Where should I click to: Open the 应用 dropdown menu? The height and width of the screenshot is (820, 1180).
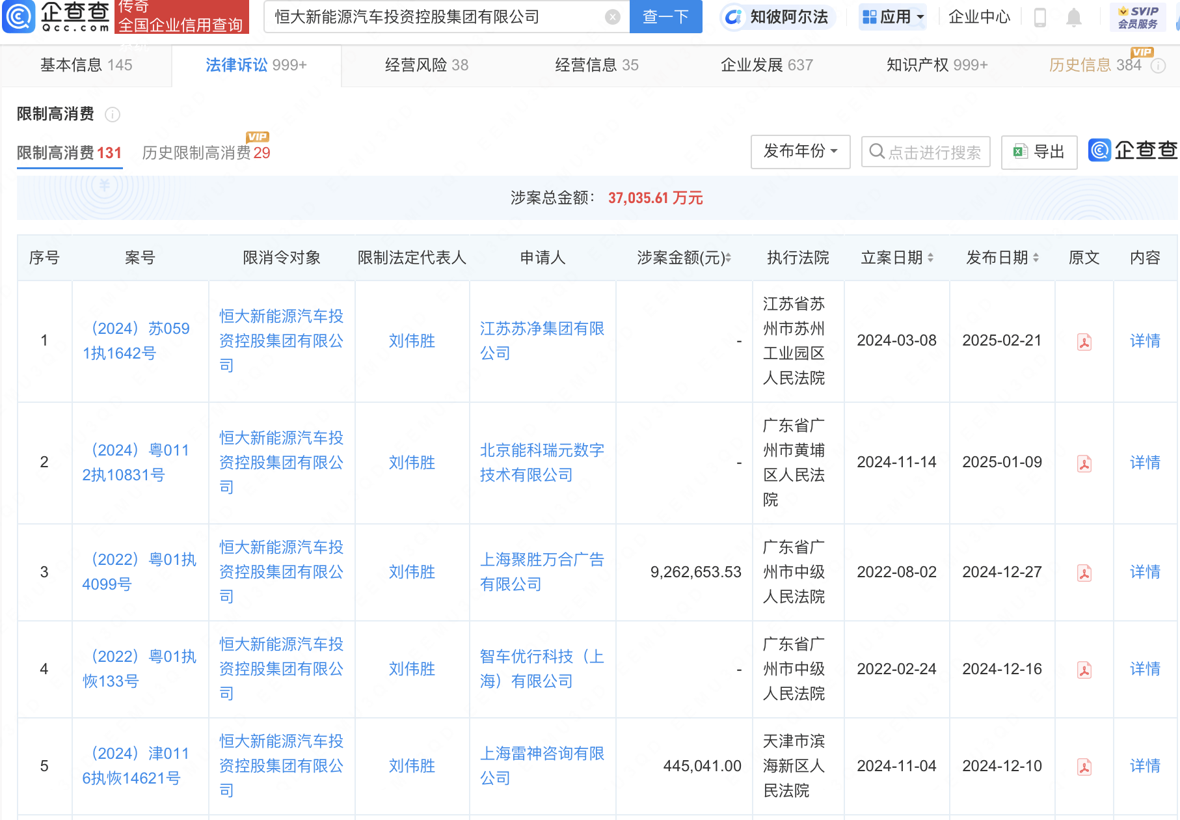pyautogui.click(x=892, y=17)
